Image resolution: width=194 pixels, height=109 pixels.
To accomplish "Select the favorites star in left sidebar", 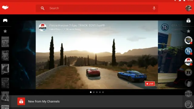I will [x=5, y=31].
